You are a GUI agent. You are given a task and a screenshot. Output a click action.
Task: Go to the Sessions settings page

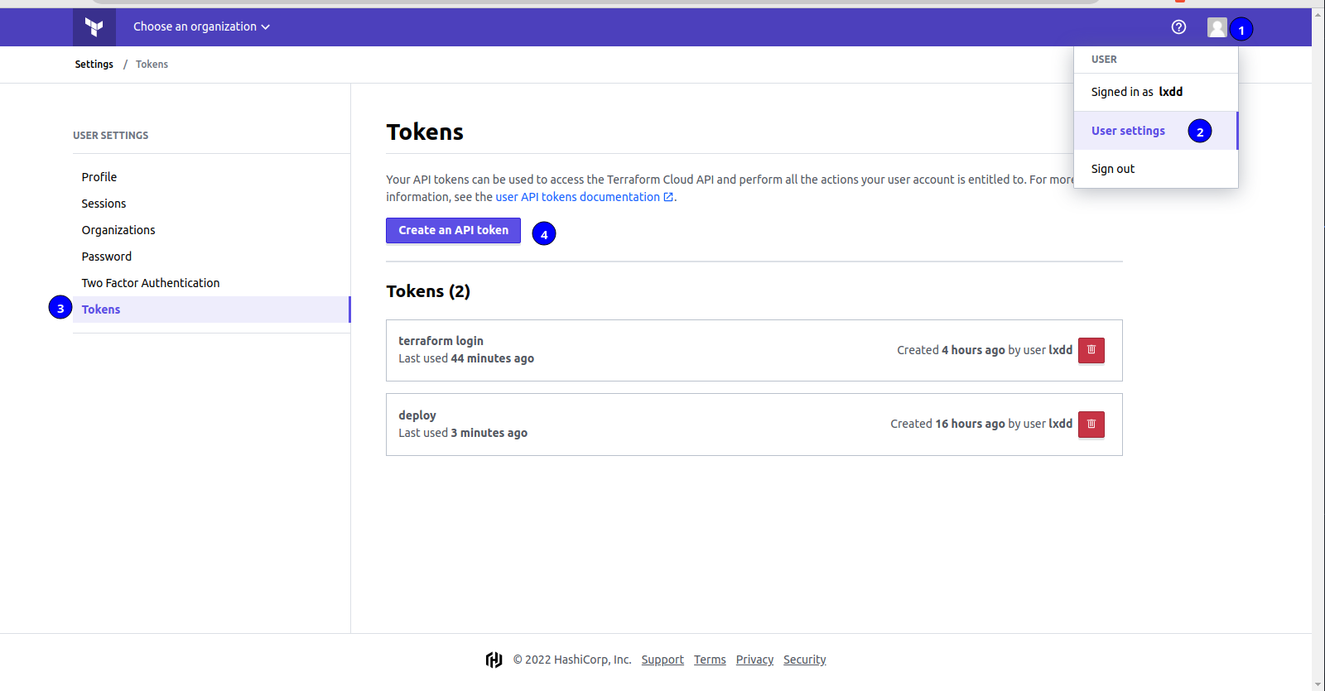[104, 204]
